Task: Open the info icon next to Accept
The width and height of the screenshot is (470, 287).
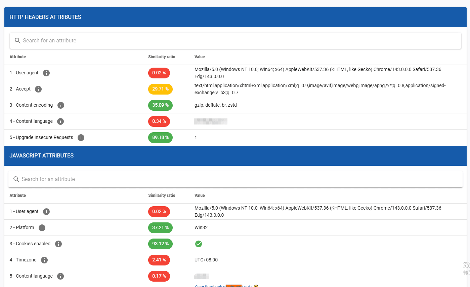Action: (x=38, y=89)
